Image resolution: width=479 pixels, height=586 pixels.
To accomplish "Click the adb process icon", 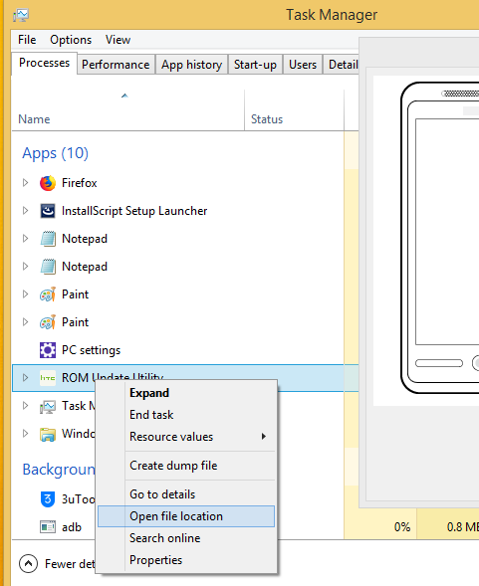I will point(48,527).
